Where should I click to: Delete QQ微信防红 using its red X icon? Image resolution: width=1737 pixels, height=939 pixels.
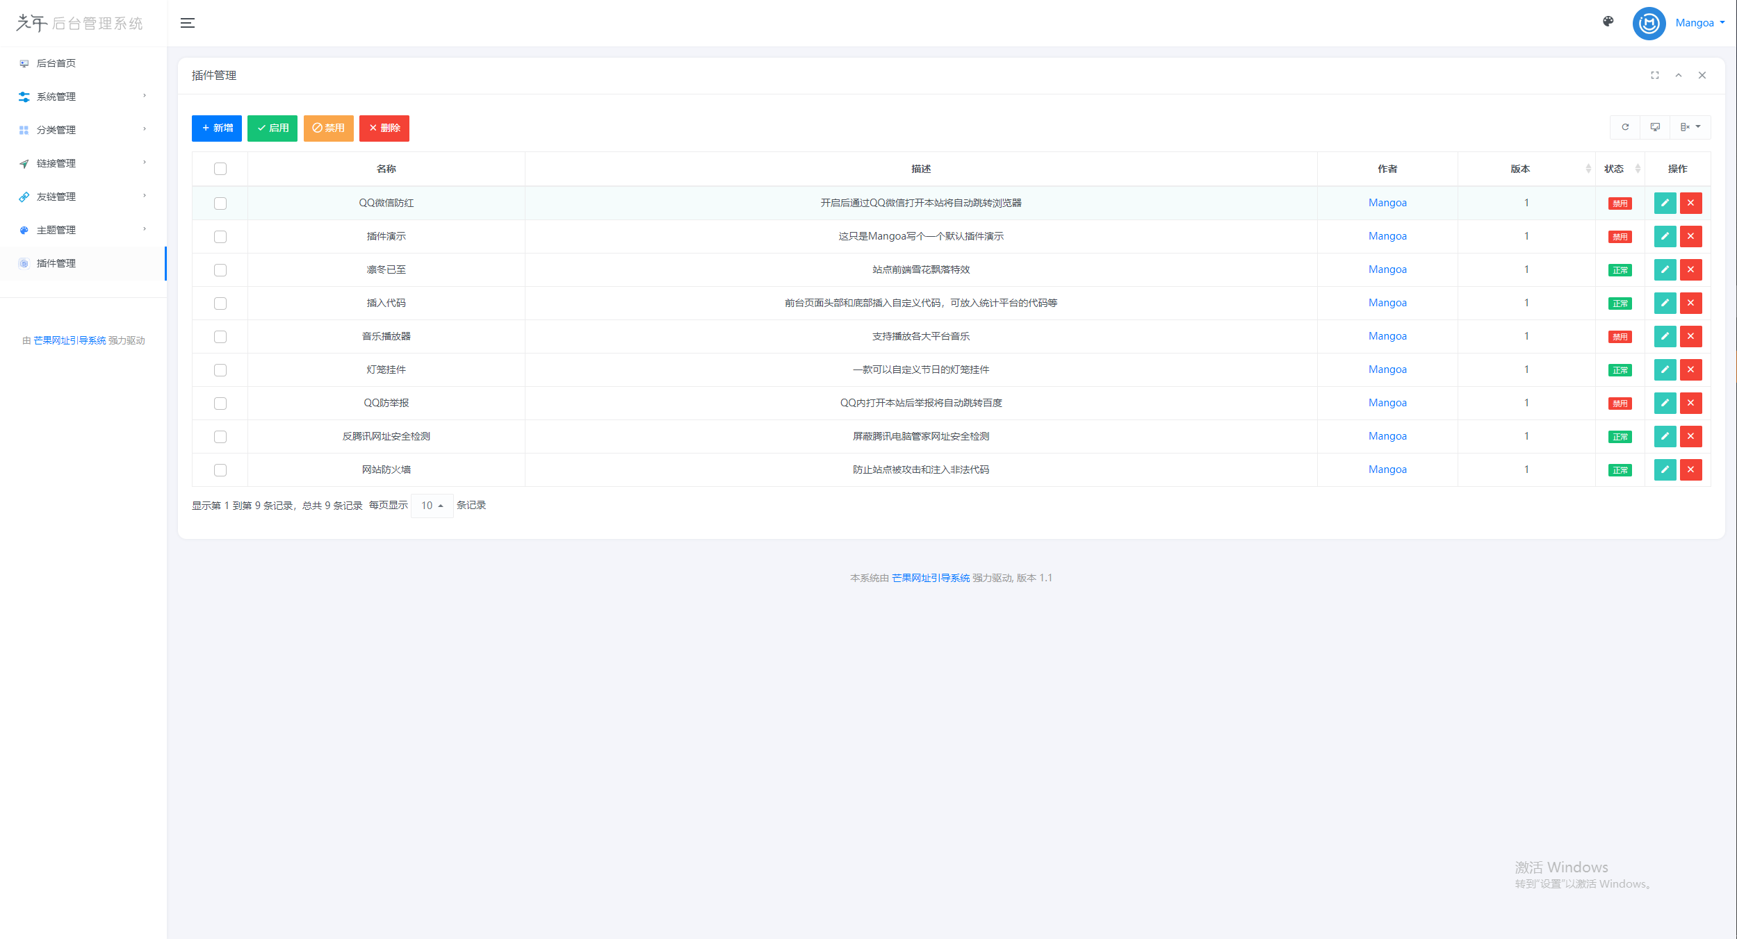point(1691,203)
